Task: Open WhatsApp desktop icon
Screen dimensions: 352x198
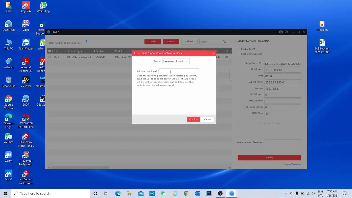Action: [43, 7]
